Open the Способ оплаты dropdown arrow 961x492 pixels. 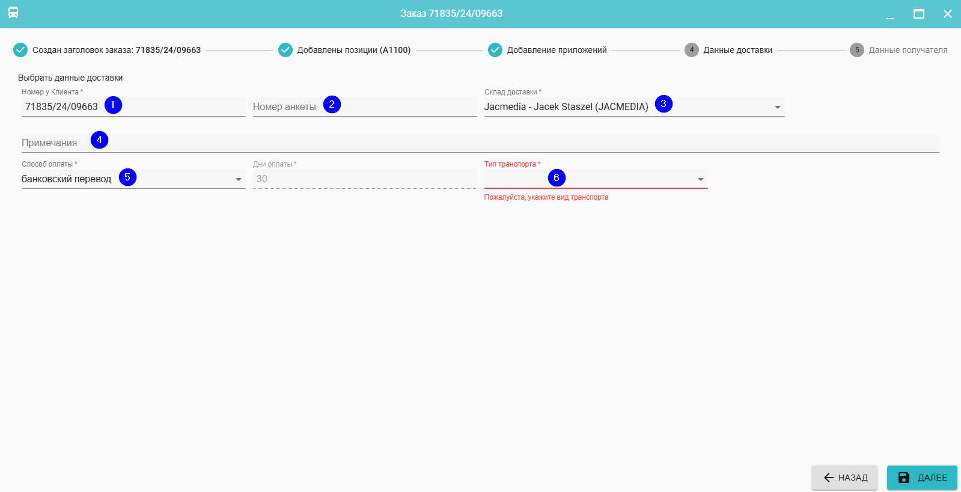click(x=239, y=179)
